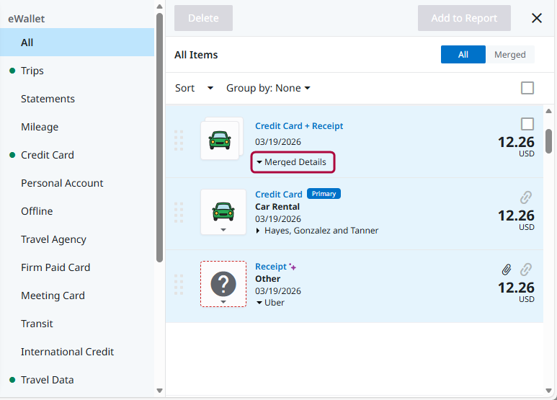Open the Sort dropdown
Viewport: 557px width, 400px height.
[x=194, y=88]
